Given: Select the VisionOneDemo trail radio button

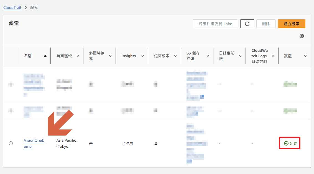Looking at the screenshot, I should tap(11, 143).
